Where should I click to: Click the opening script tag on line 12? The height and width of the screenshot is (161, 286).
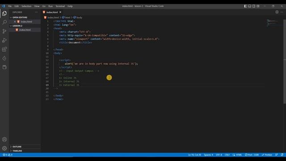point(65,60)
